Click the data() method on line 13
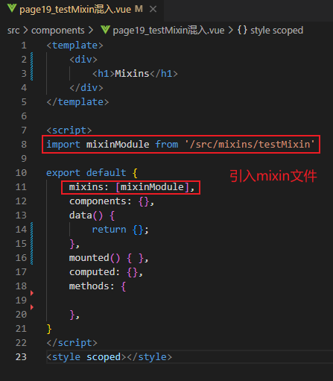This screenshot has width=333, height=381. pos(86,215)
